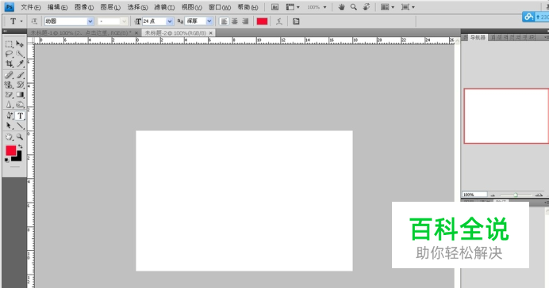Select the Hand tool in toolbox
The height and width of the screenshot is (288, 549).
[9, 137]
